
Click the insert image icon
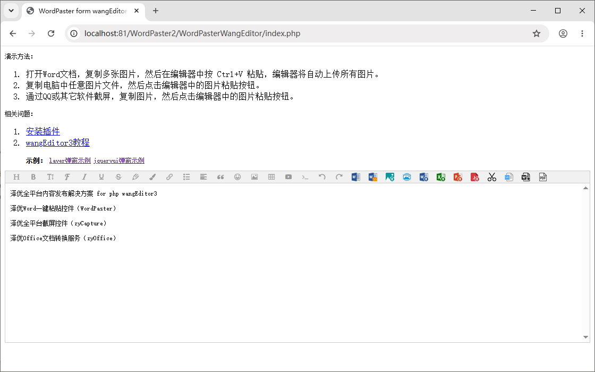pos(254,177)
